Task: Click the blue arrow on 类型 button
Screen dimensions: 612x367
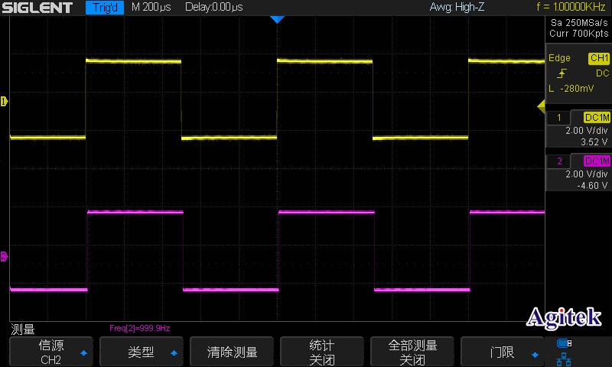Action: click(174, 353)
